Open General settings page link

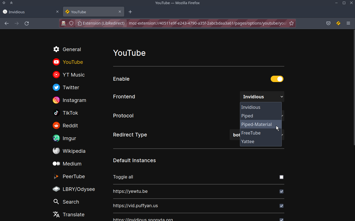(x=72, y=49)
